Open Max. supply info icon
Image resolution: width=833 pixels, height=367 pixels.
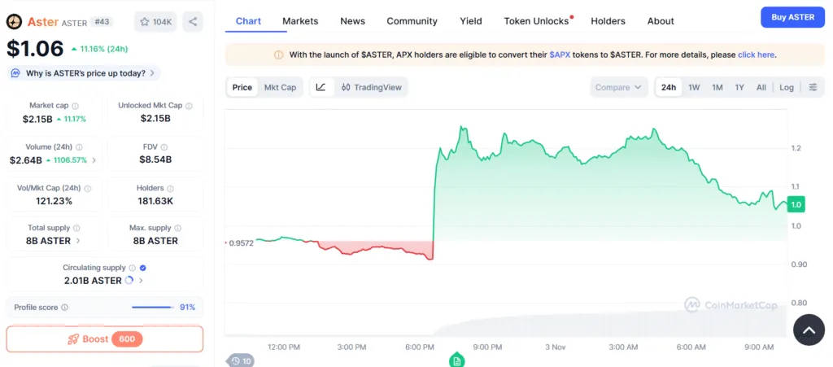point(178,228)
